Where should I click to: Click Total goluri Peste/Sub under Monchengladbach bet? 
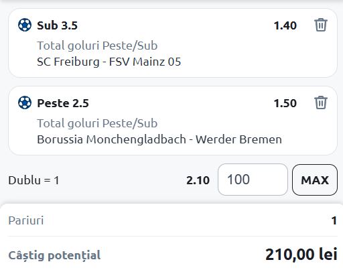[x=97, y=123]
